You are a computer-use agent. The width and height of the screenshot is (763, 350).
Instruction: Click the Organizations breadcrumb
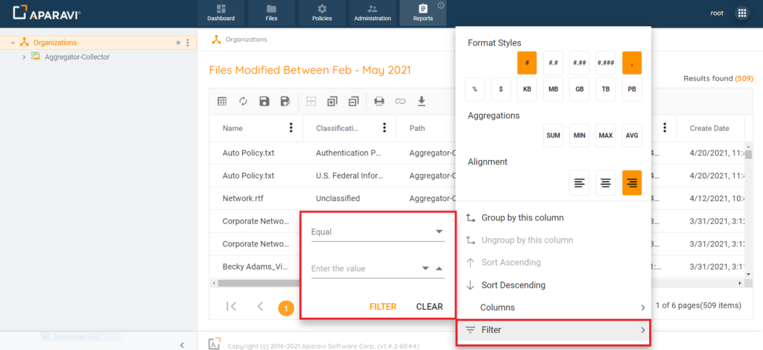[x=246, y=39]
